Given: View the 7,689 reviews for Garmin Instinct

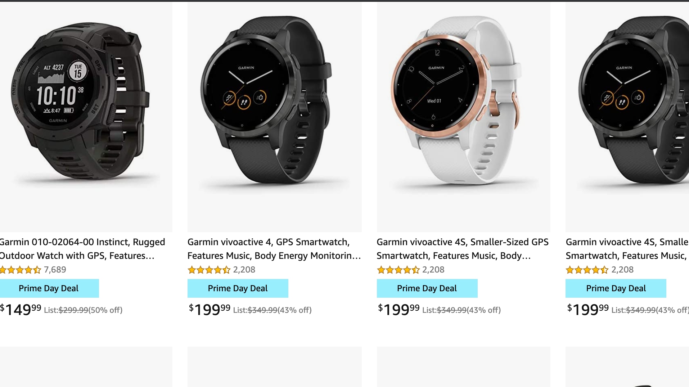Looking at the screenshot, I should click(55, 270).
